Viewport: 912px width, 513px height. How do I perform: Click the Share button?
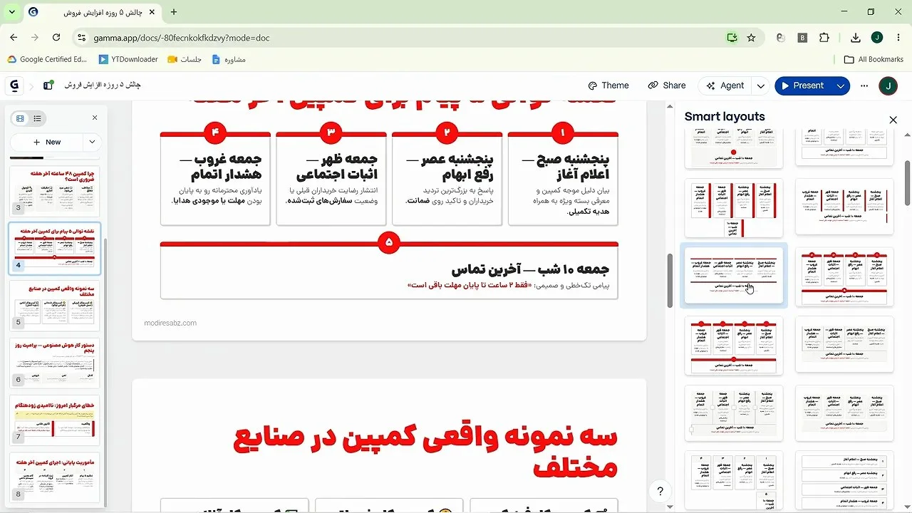tap(667, 85)
